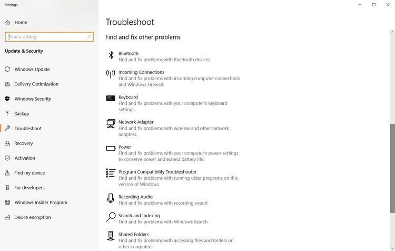Navigate to Activation settings

25,158
